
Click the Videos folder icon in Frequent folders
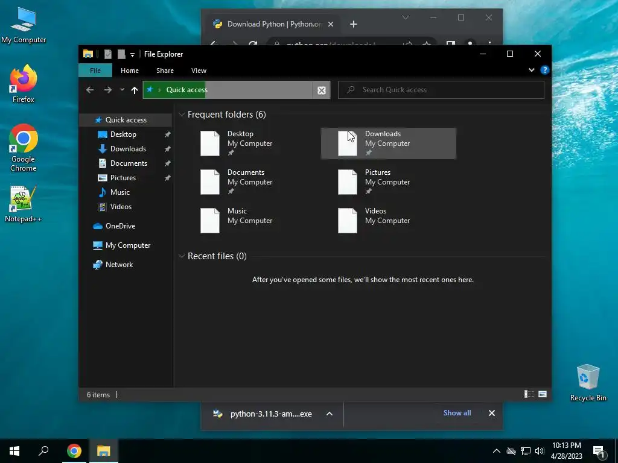point(347,221)
